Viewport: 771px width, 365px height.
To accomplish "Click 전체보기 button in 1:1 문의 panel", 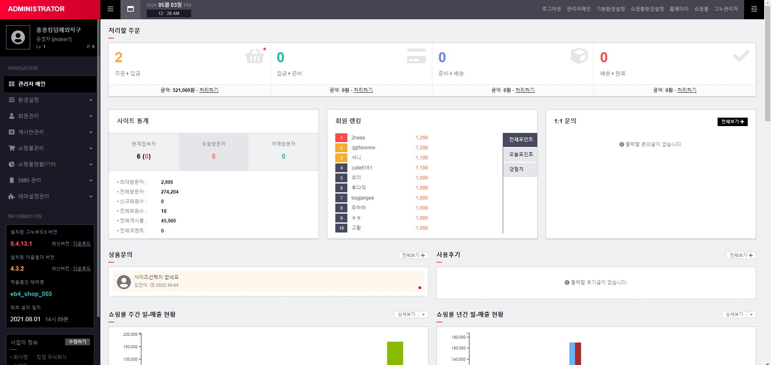I will click(732, 122).
